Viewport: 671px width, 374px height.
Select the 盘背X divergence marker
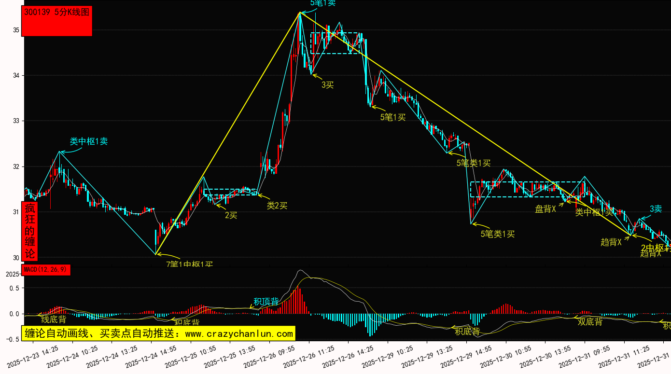tap(545, 209)
